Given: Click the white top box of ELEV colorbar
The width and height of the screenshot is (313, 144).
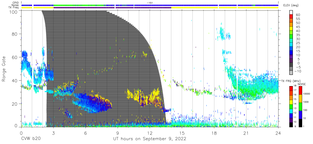Looking at the screenshot, I should [291, 12].
